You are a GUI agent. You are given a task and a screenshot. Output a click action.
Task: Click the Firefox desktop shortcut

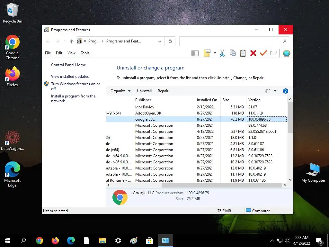point(13,77)
